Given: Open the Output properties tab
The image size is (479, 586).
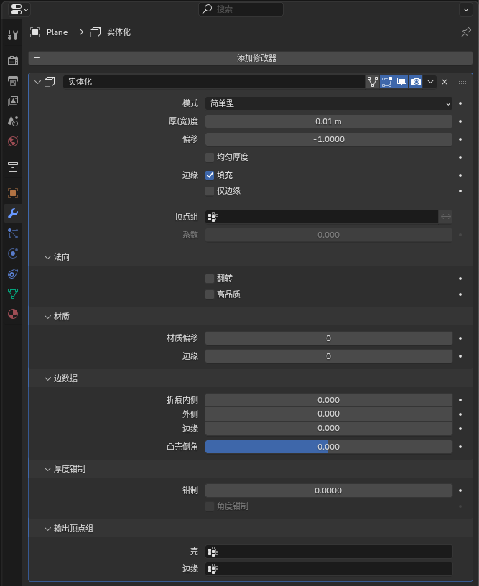Looking at the screenshot, I should pyautogui.click(x=12, y=80).
